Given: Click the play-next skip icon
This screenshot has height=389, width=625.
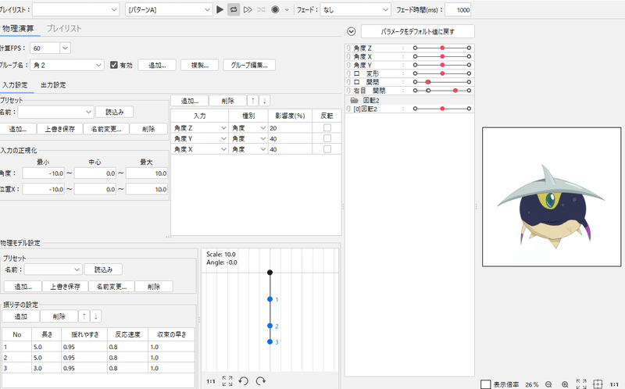Looking at the screenshot, I should (248, 9).
